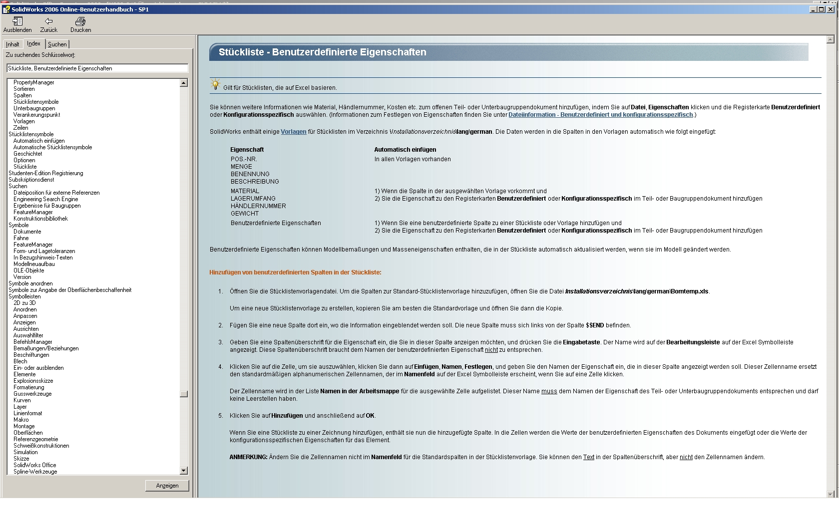Pick the SolidWorks Office index entry
Viewport: 839px width, 524px height.
[x=34, y=465]
